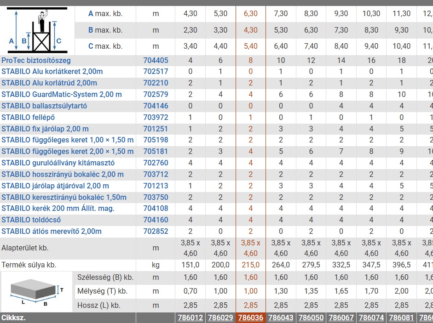Open STABILO átlós merevítő 2,00m link
433x323 pixels.
click(x=52, y=231)
